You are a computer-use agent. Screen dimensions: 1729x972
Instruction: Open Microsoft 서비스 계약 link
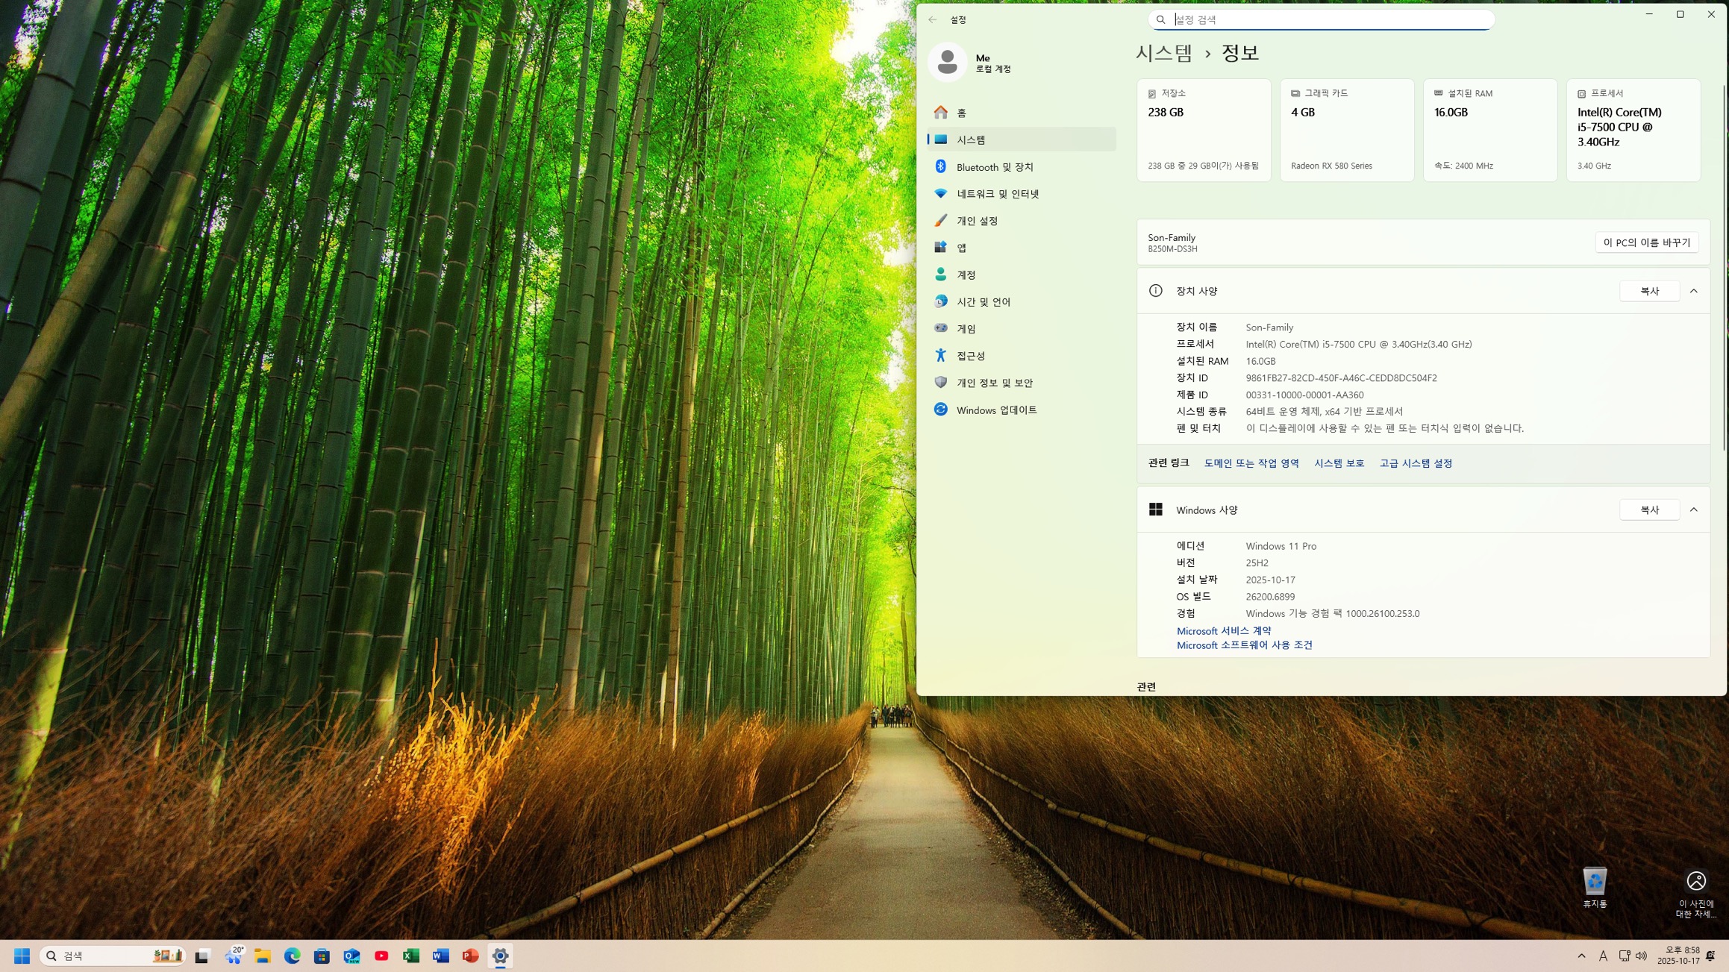click(1223, 630)
